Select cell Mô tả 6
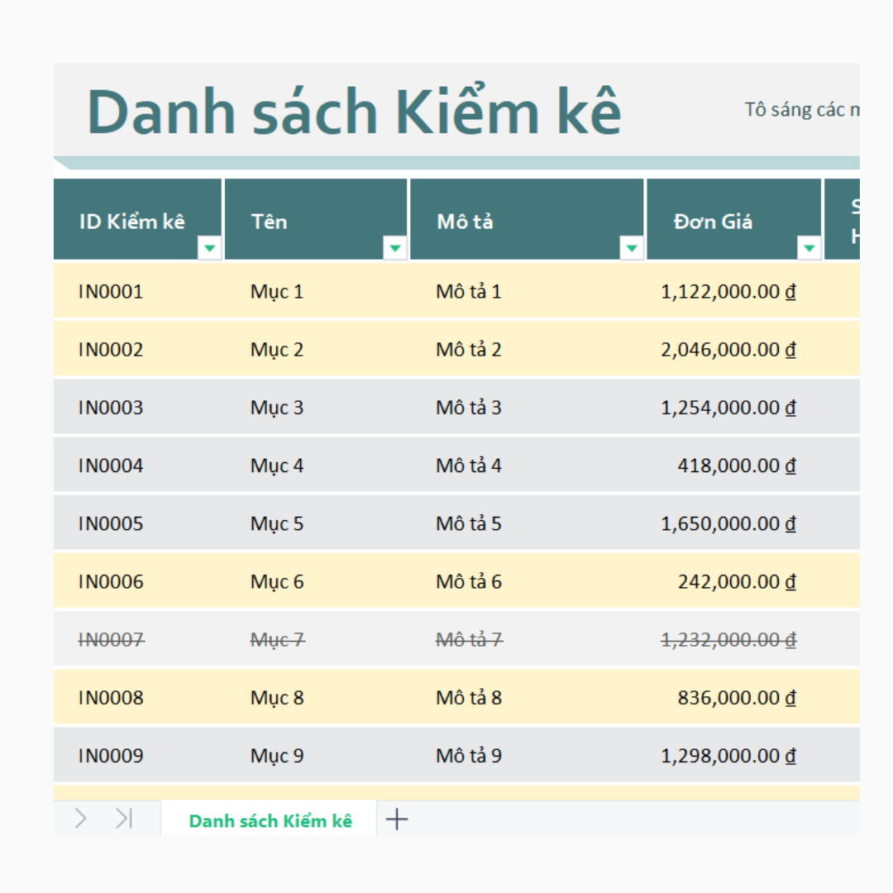Screen dimensions: 893x893 (527, 581)
